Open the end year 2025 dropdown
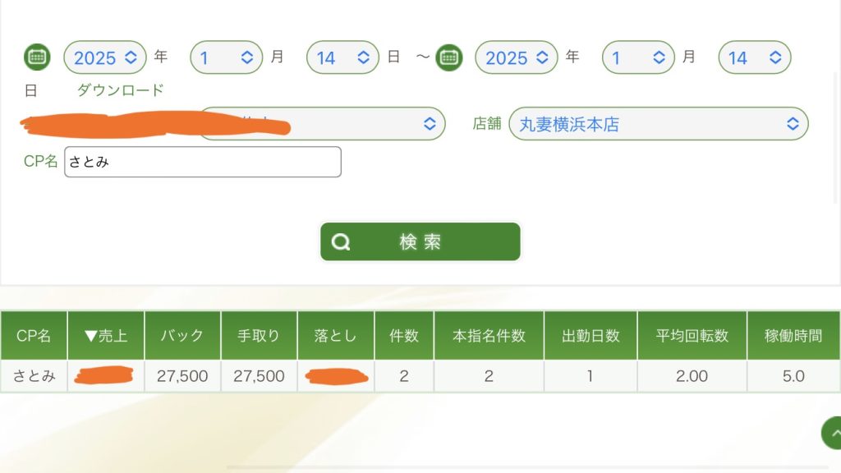 tap(517, 57)
